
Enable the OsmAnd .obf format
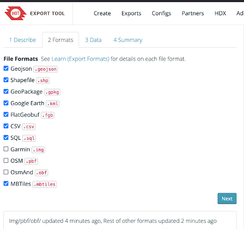[x=6, y=172]
